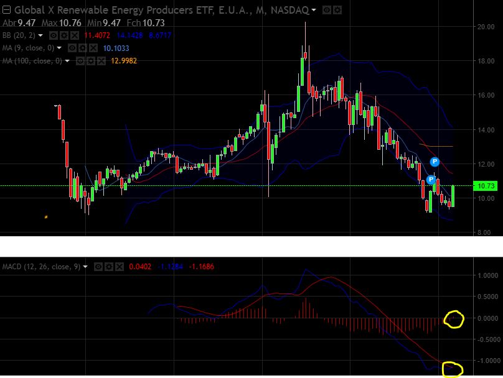Viewport: 503px width, 378px height.
Task: Open settings gear for the ETF symbol
Action: pyautogui.click(x=337, y=10)
